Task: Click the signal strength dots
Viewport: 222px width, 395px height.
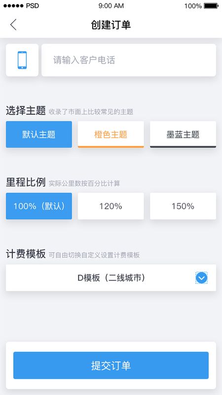Action: pyautogui.click(x=13, y=6)
